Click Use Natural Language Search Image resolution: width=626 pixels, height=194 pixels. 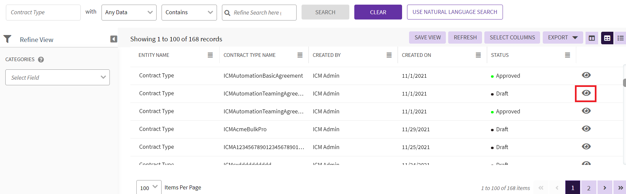pyautogui.click(x=454, y=12)
